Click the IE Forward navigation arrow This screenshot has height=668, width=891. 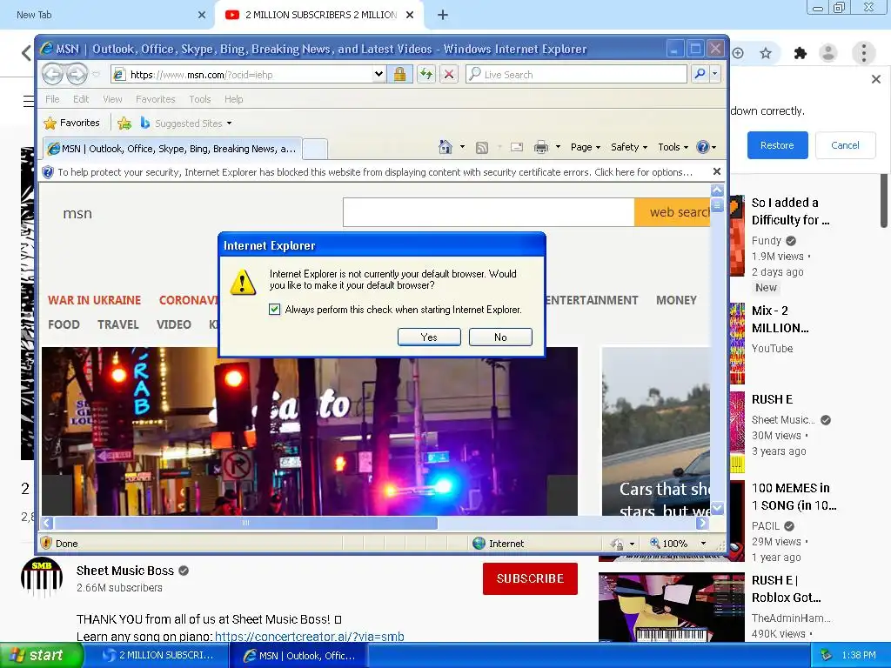pyautogui.click(x=77, y=75)
